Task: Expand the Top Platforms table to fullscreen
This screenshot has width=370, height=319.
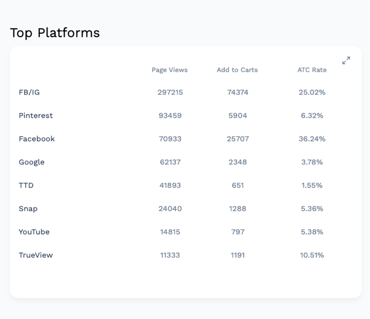Action: point(346,60)
